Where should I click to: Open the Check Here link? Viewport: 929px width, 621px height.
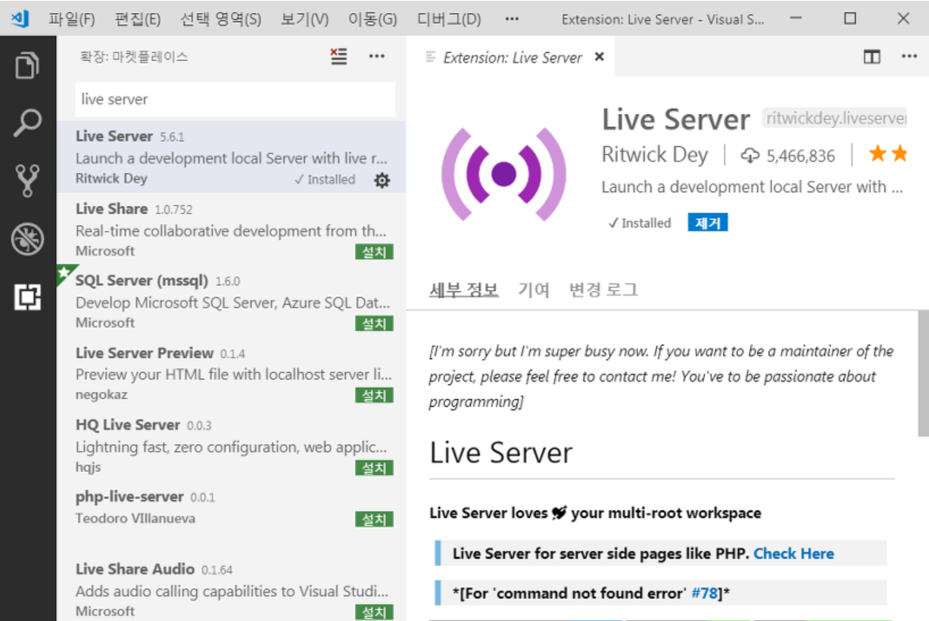tap(793, 554)
